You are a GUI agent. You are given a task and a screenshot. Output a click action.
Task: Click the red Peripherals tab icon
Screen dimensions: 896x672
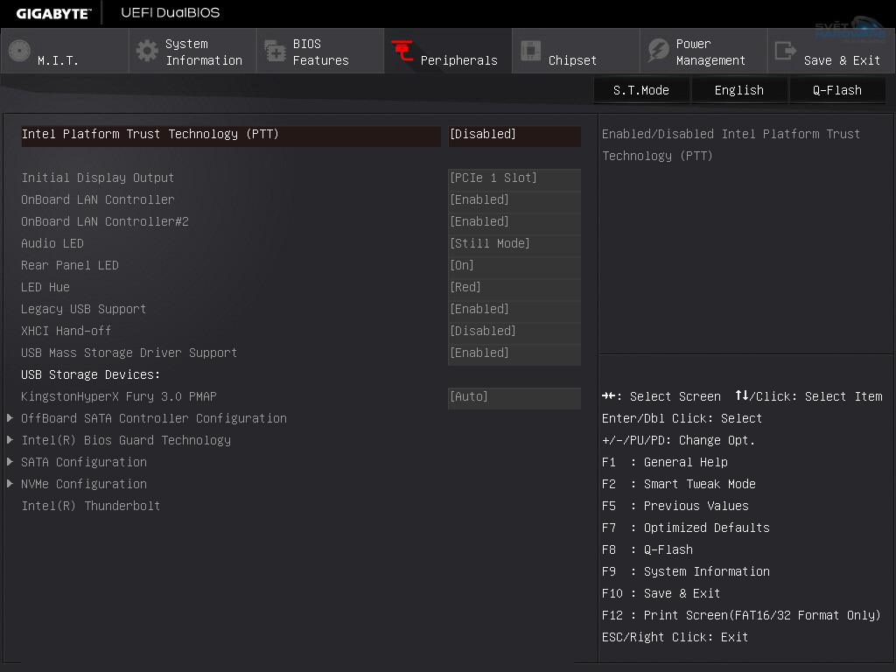pyautogui.click(x=402, y=52)
